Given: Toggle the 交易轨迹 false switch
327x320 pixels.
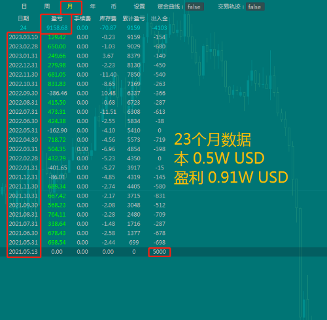Looking at the screenshot, I should (x=255, y=7).
